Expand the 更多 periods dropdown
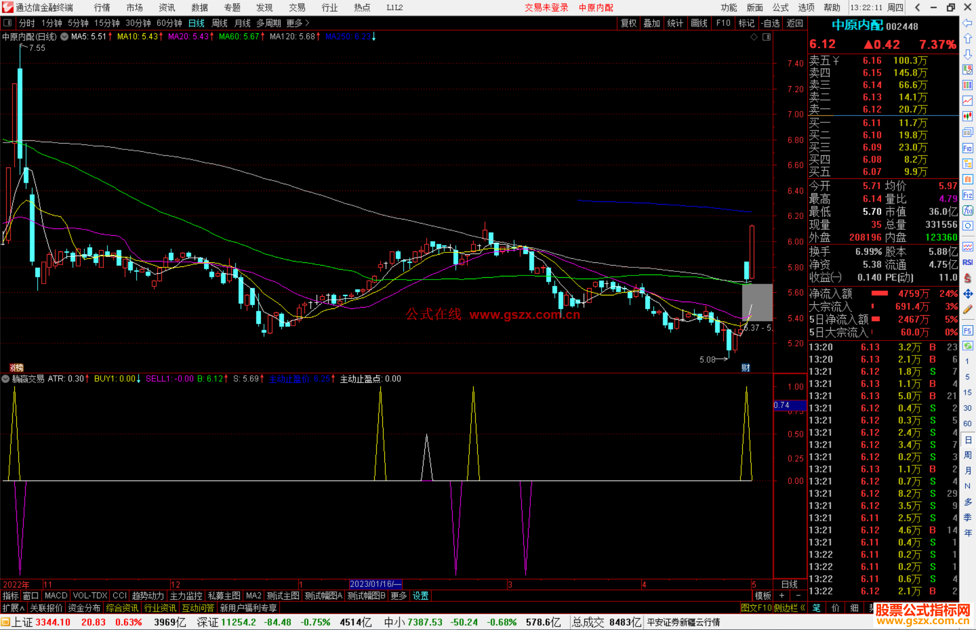The width and height of the screenshot is (976, 630). [x=297, y=23]
